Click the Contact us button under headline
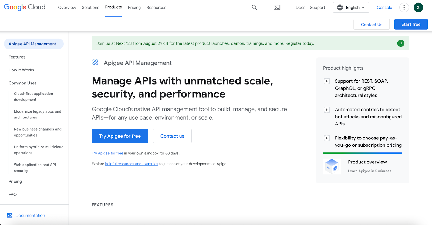Image resolution: width=432 pixels, height=225 pixels. point(172,136)
